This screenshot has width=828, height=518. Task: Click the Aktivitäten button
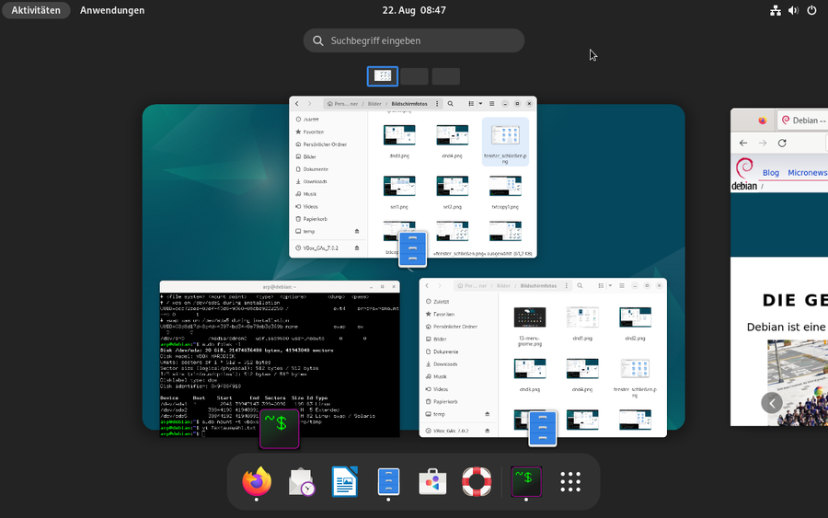pyautogui.click(x=36, y=10)
